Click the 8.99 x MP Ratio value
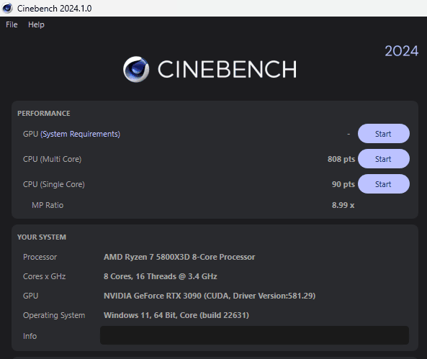Viewport: 427px width, 359px height. coord(343,205)
